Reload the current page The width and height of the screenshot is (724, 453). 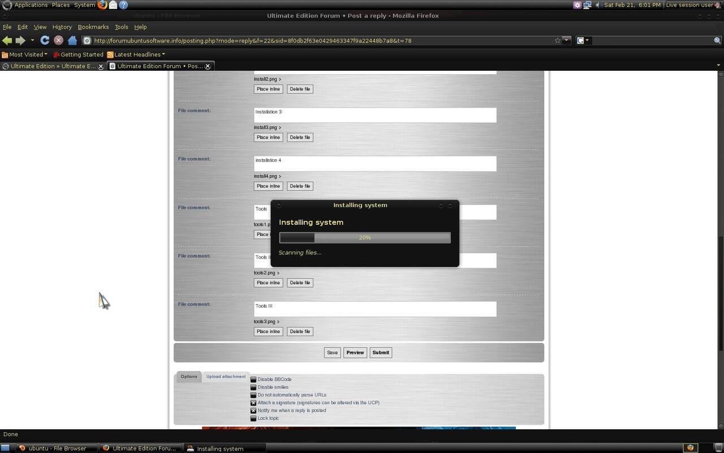click(45, 40)
